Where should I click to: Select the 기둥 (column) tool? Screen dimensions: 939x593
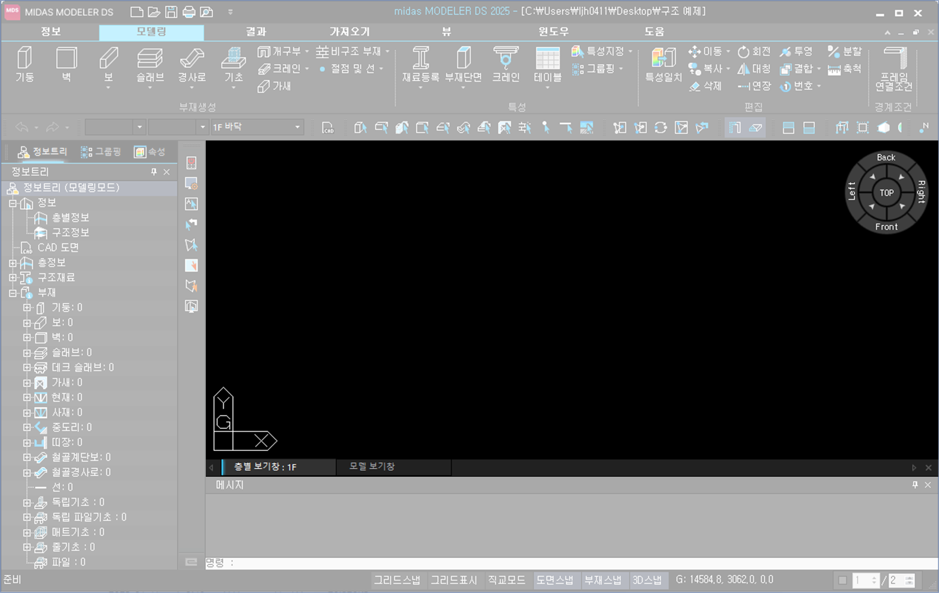coord(25,64)
